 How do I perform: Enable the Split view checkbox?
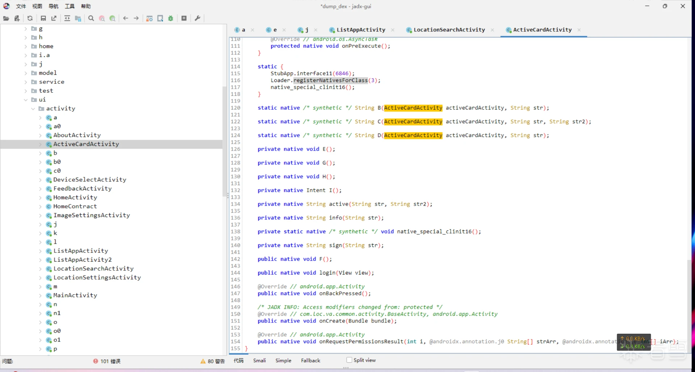[x=349, y=360]
